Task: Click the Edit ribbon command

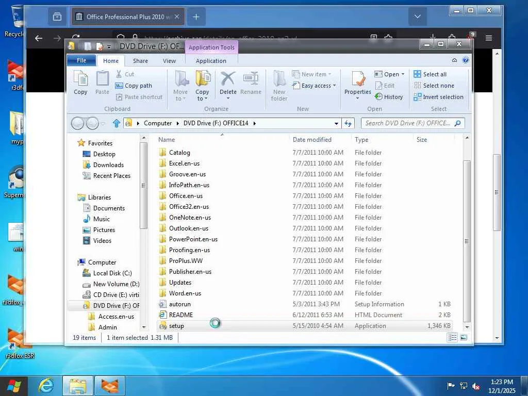Action: [385, 86]
